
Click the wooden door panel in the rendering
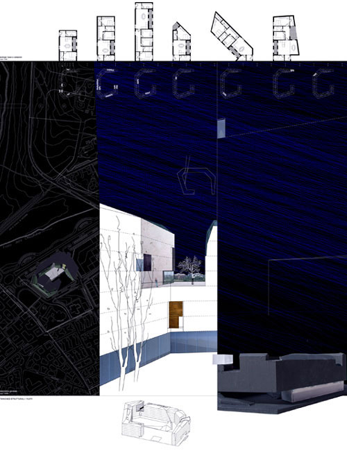(x=176, y=314)
